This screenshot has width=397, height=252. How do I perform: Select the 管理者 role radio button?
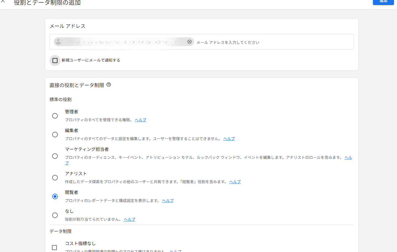(x=55, y=116)
